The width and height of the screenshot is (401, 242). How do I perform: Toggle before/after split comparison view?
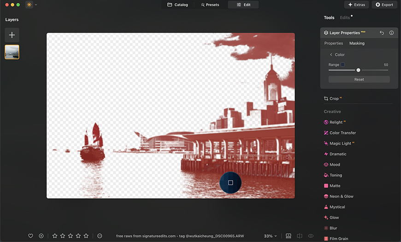pyautogui.click(x=300, y=236)
